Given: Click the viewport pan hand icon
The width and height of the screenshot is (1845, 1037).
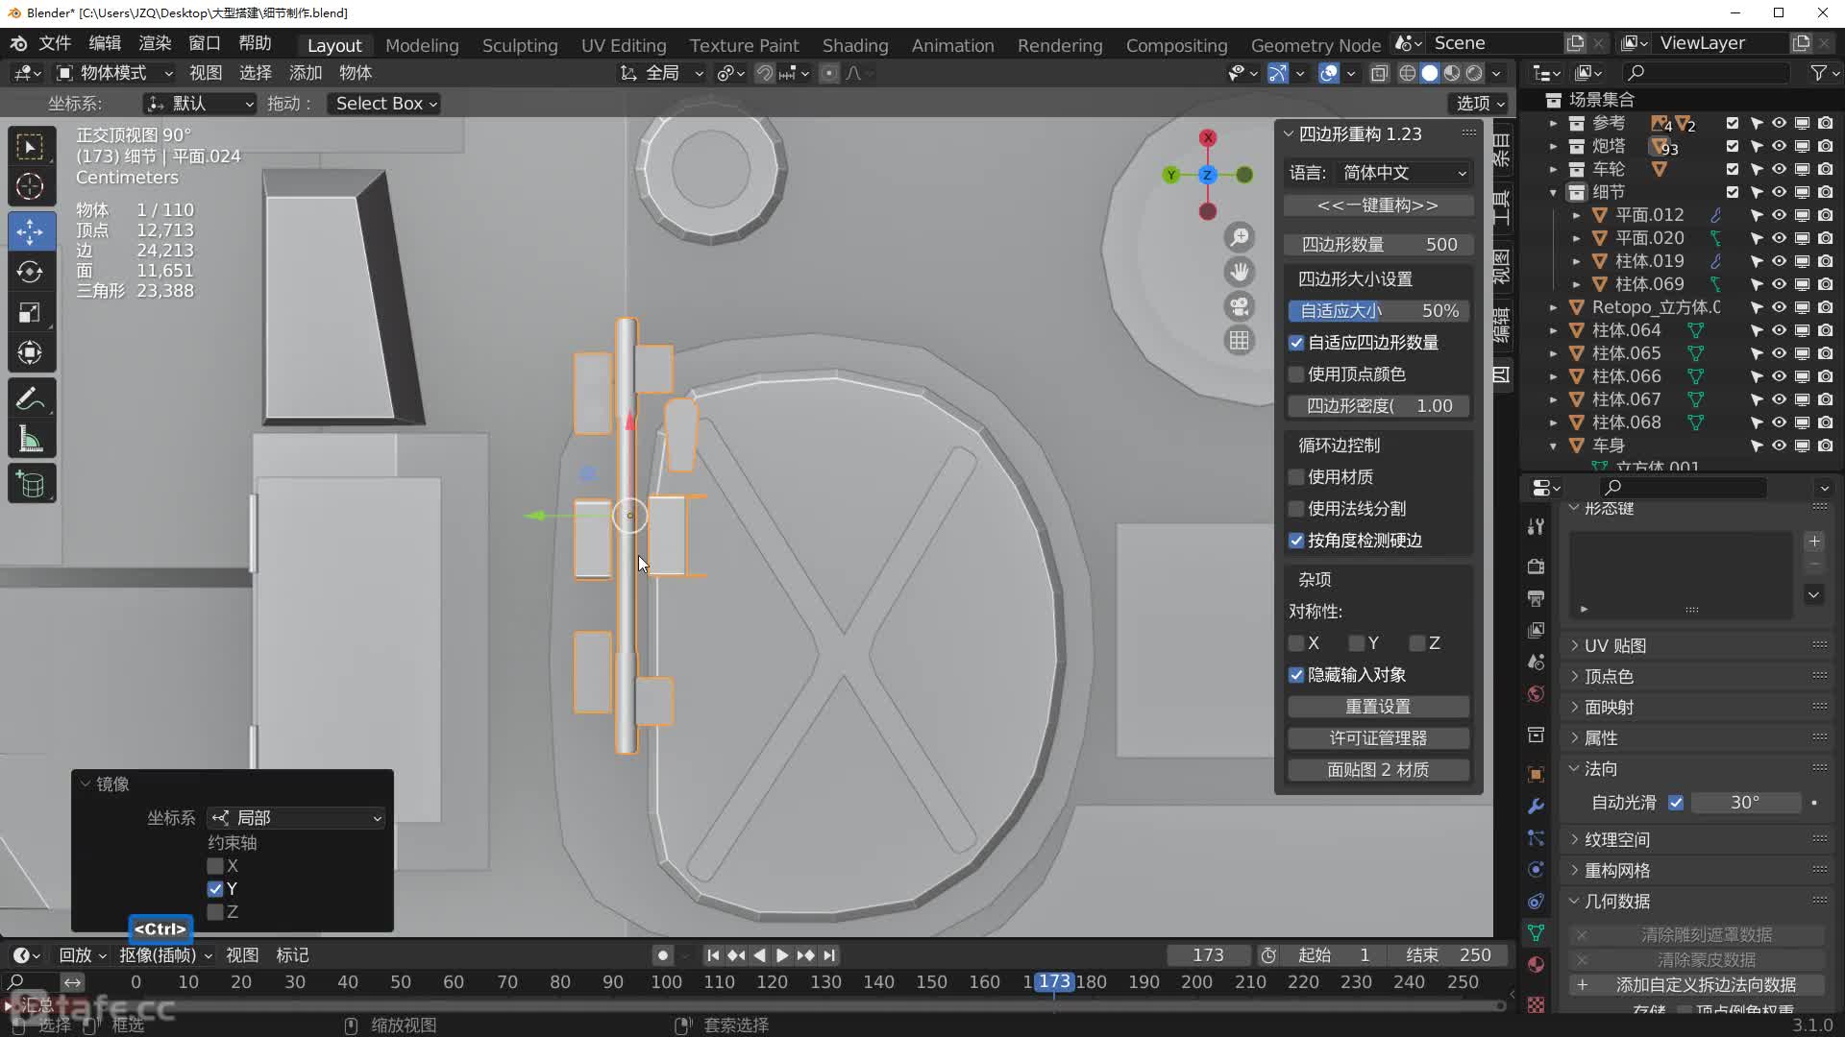Looking at the screenshot, I should click(x=1240, y=272).
